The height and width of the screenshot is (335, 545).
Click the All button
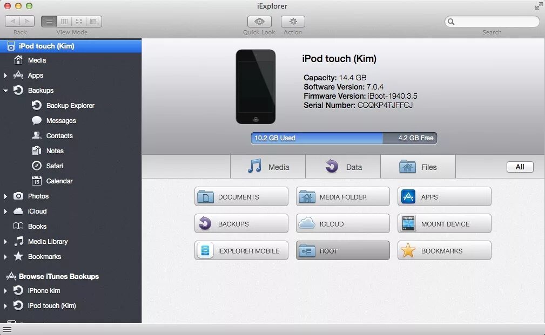coord(520,167)
